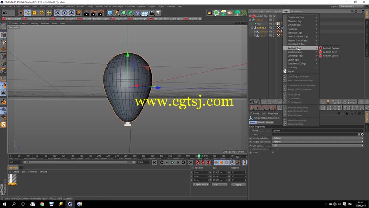Toggle the Y axis lock
The image size is (369, 208).
tap(65, 13)
